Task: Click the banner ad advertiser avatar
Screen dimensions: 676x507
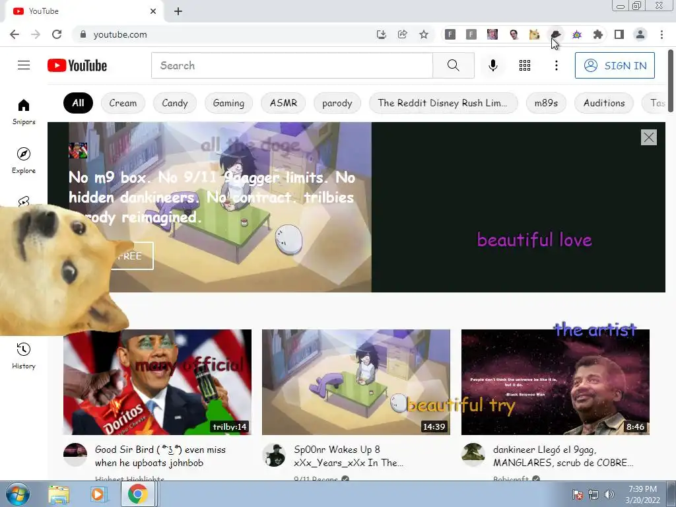Action: pos(78,151)
